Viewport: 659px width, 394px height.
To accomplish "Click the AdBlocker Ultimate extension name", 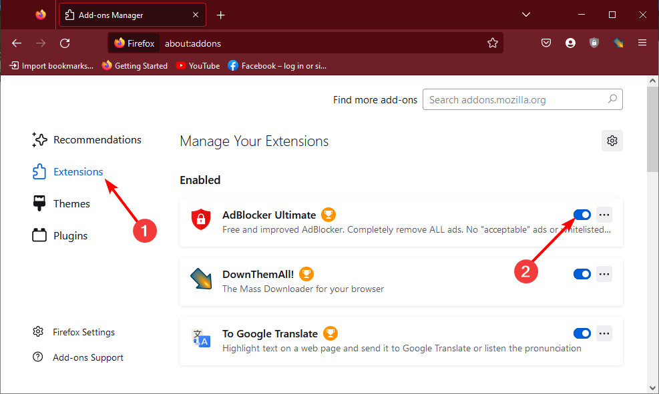I will pyautogui.click(x=269, y=215).
